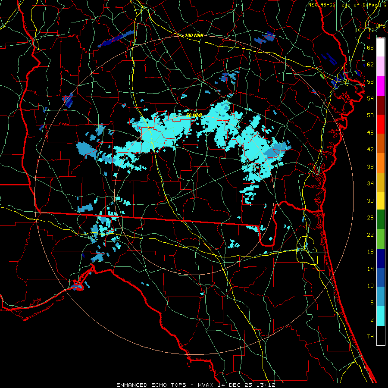Pick the bright yellow legend swatch
Viewport: 388px width, 388px height.
pos(381,201)
